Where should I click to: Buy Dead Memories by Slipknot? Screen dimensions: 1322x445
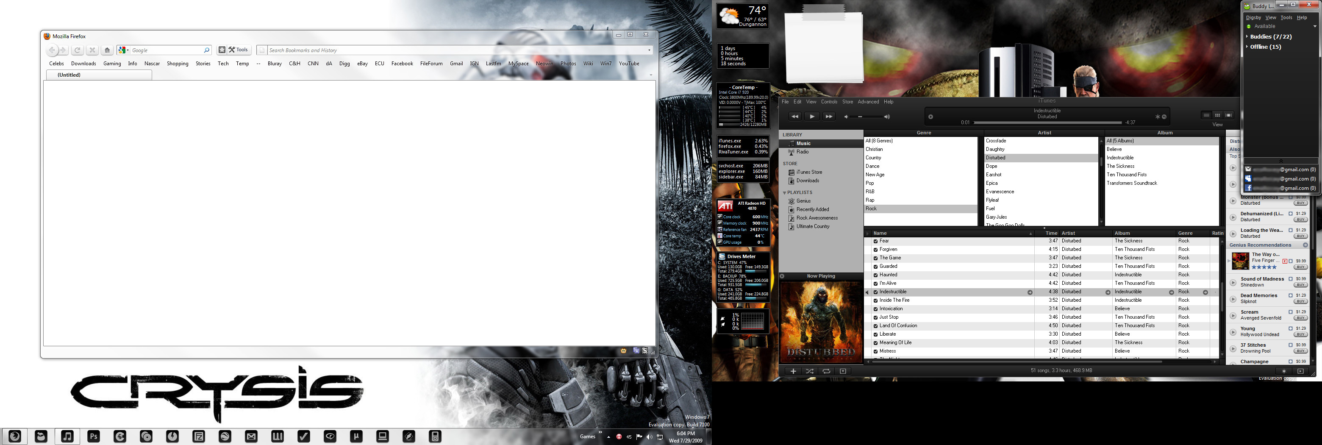1300,301
